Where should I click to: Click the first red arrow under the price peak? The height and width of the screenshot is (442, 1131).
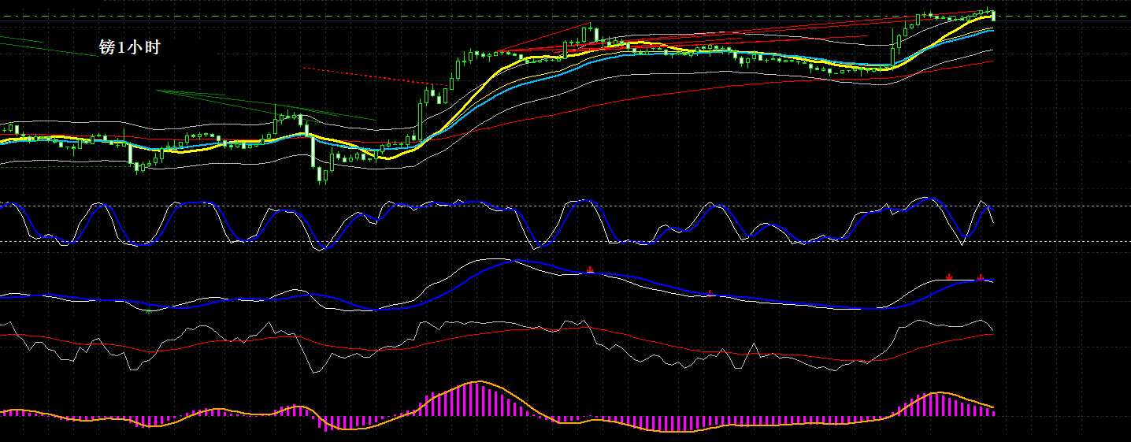pos(590,269)
